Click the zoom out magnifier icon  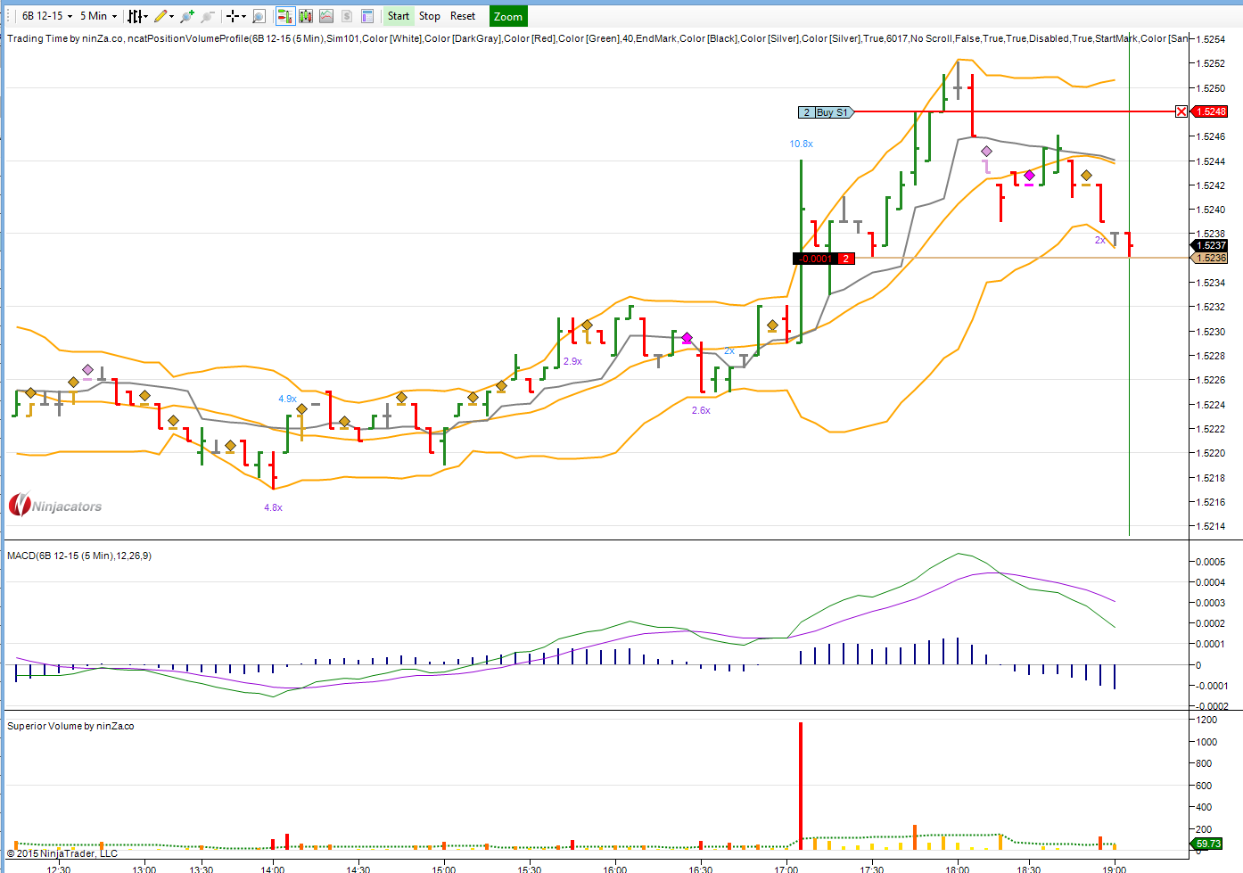(207, 16)
